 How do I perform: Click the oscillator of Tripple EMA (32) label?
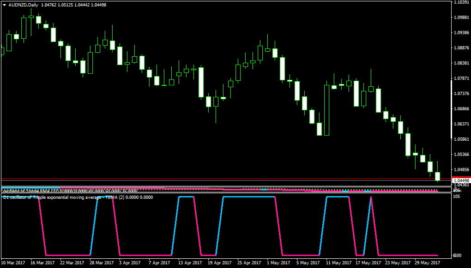click(x=69, y=191)
